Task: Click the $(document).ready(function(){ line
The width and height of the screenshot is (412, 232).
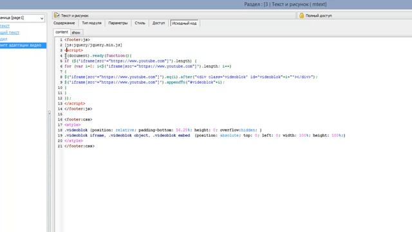Action: (98, 55)
